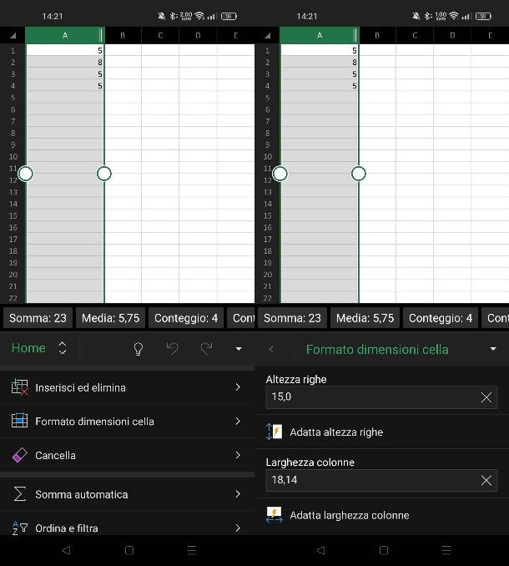Select column D header in left screen
Screen dimensions: 509x566
coord(198,35)
